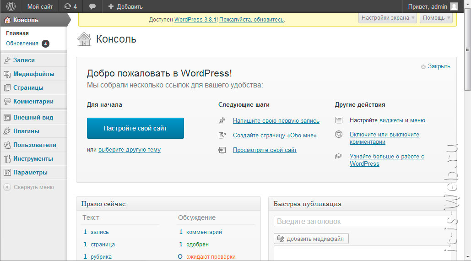
Task: Click the Плагины plug icon
Action: point(7,131)
